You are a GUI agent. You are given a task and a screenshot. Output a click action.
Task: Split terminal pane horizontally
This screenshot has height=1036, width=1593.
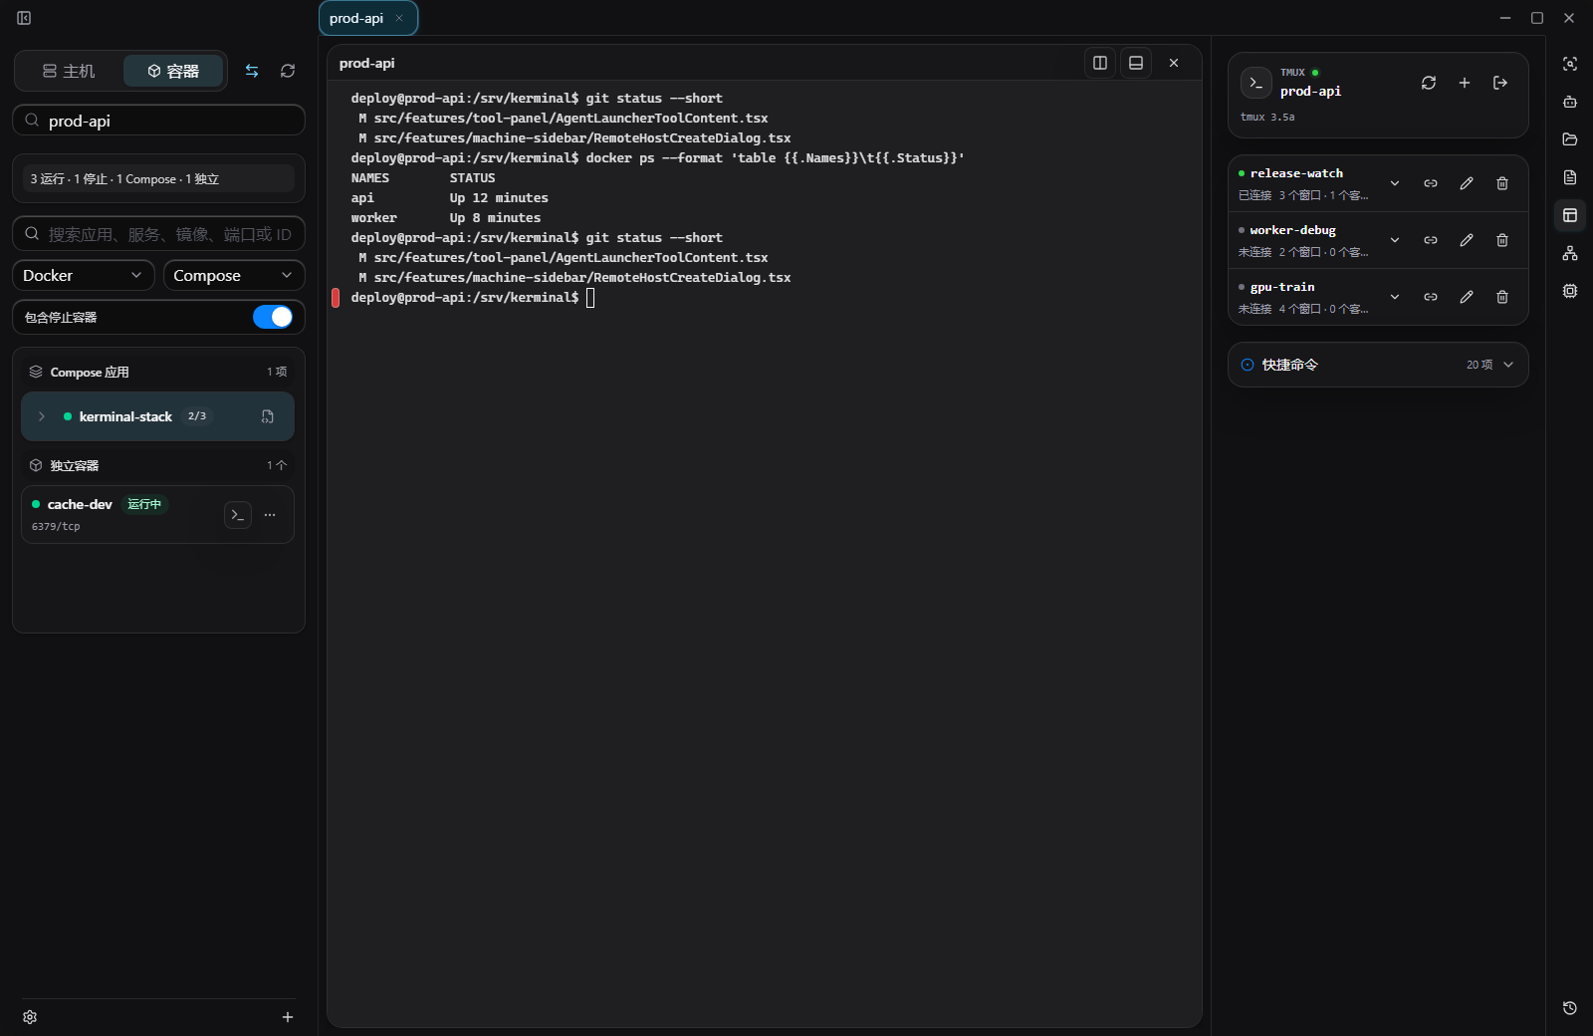1136,63
